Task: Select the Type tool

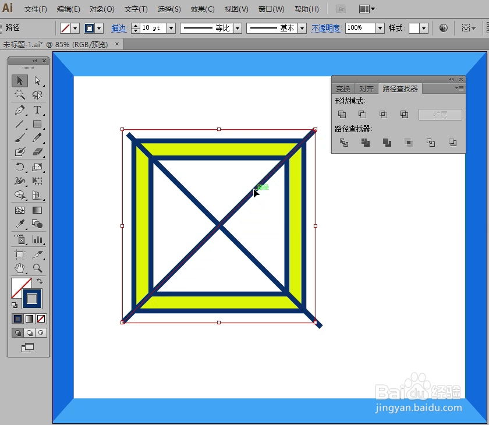Action: click(37, 110)
